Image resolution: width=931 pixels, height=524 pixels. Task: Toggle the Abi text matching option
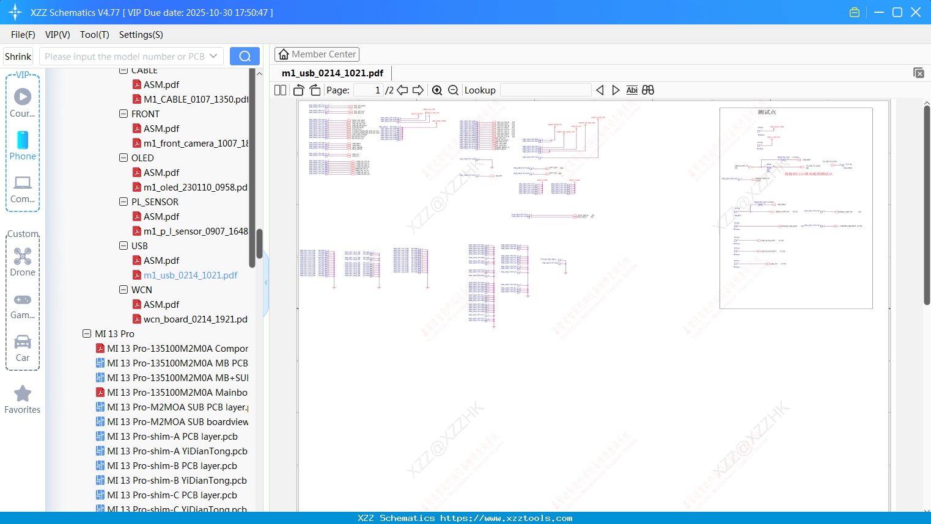(631, 90)
